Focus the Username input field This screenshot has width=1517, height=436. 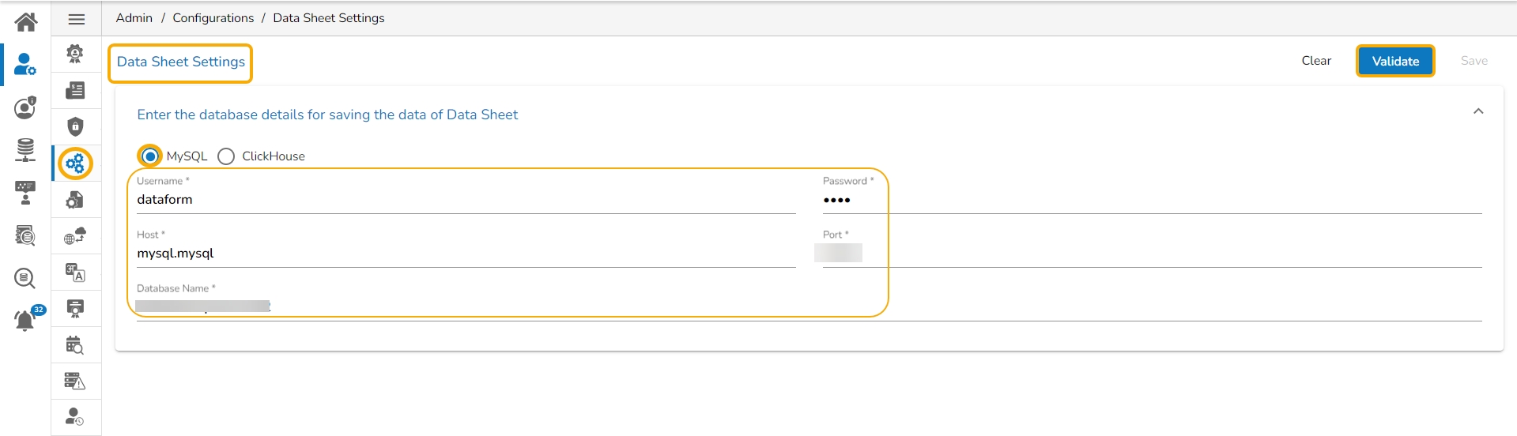[x=466, y=200]
